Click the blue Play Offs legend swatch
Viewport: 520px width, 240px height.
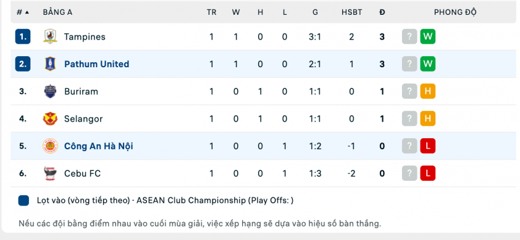click(x=23, y=201)
